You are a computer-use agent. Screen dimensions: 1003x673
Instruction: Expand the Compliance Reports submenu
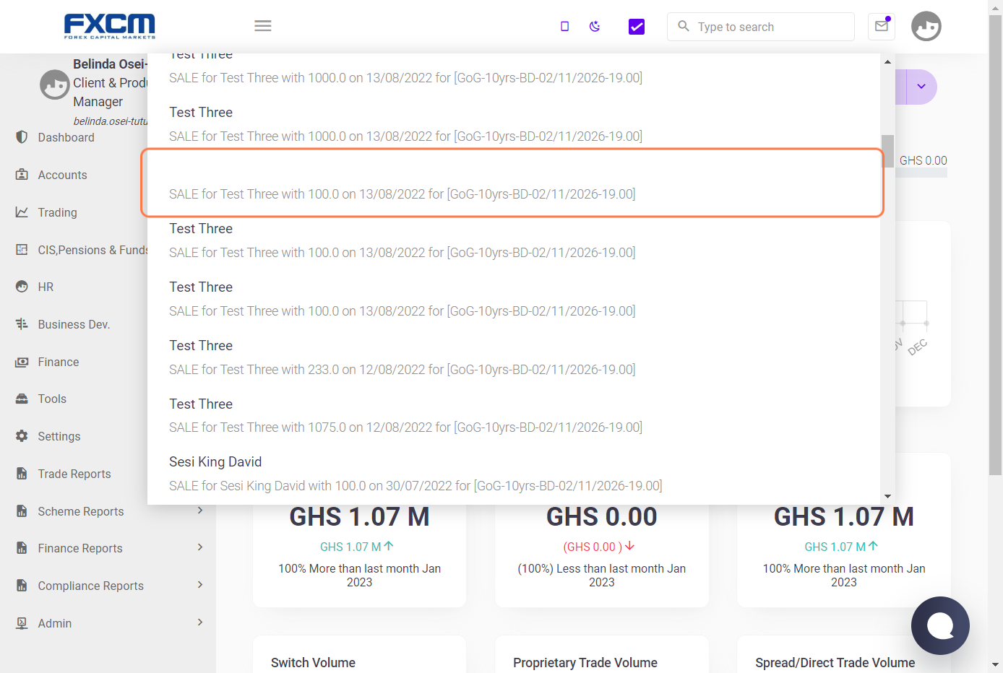pos(200,585)
